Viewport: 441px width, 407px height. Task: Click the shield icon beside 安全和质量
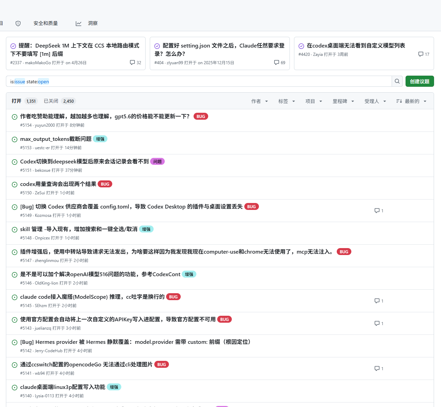pos(18,23)
